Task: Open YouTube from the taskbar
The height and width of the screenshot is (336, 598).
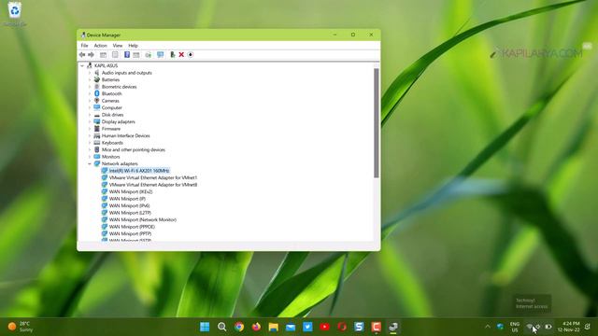Action: tap(325, 327)
